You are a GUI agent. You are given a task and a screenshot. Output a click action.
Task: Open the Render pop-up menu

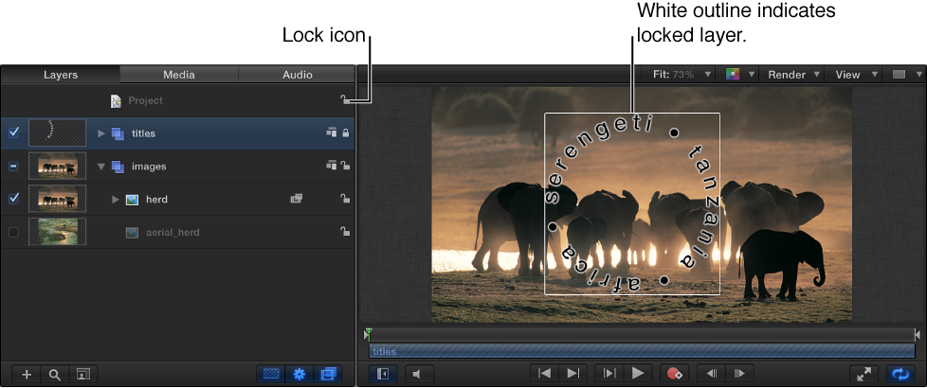coord(793,75)
